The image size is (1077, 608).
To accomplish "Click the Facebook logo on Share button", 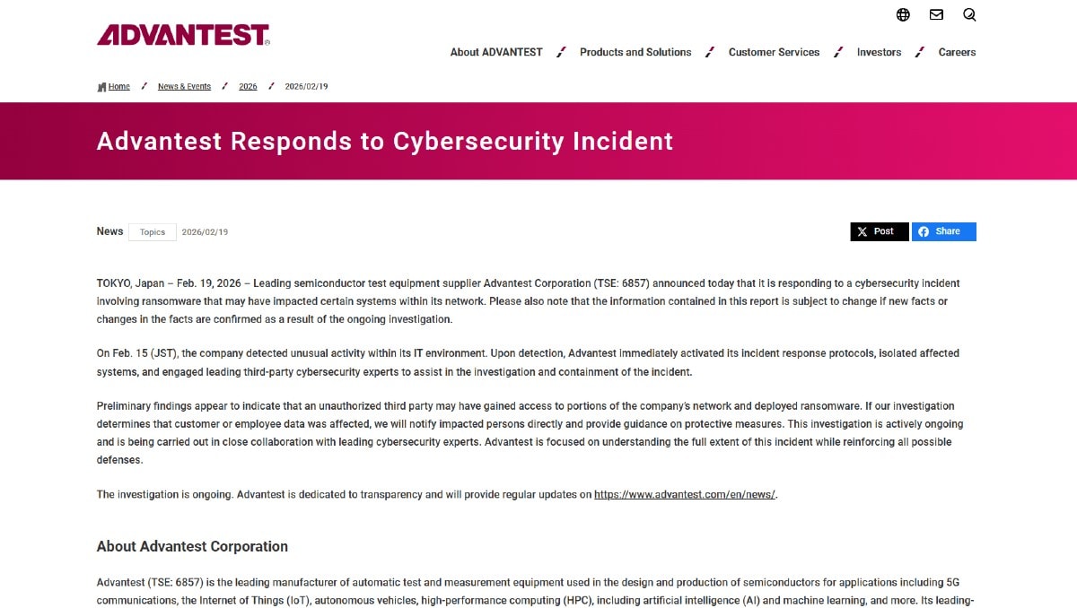I will (924, 231).
